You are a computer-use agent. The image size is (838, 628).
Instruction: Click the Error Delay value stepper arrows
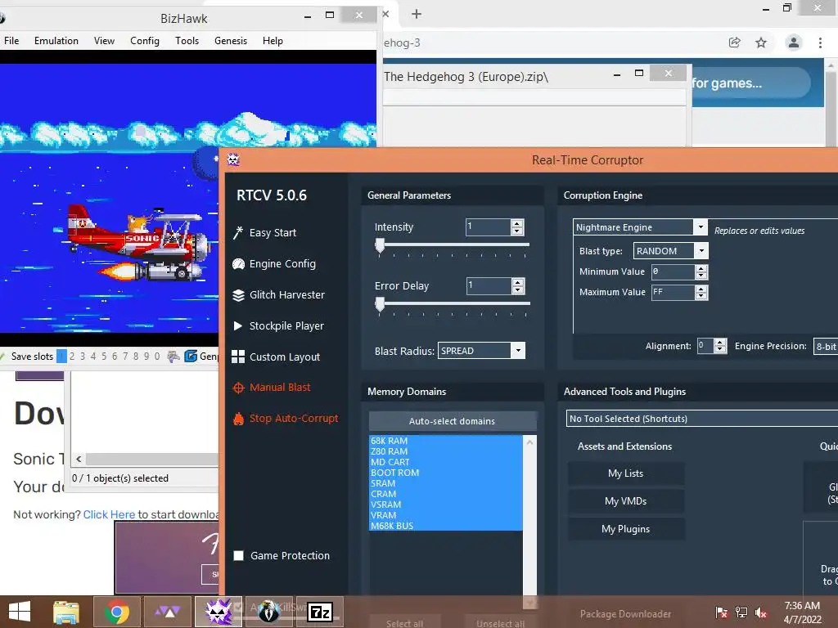pos(518,285)
